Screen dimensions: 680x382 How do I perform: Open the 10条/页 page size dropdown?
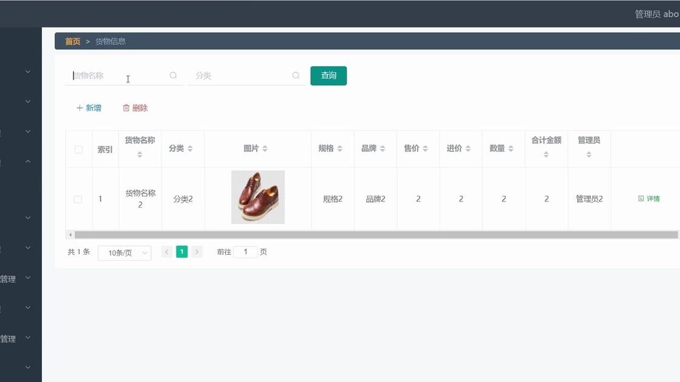[x=124, y=253]
